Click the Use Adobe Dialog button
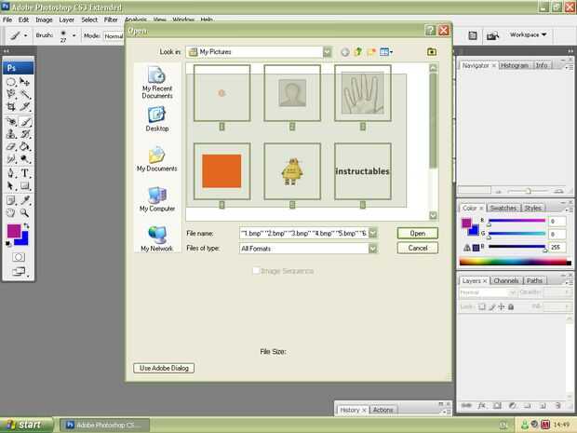This screenshot has height=433, width=577. [164, 368]
